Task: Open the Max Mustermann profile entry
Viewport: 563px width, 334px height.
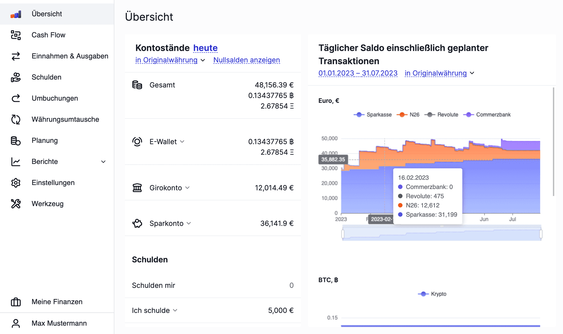Action: [59, 323]
